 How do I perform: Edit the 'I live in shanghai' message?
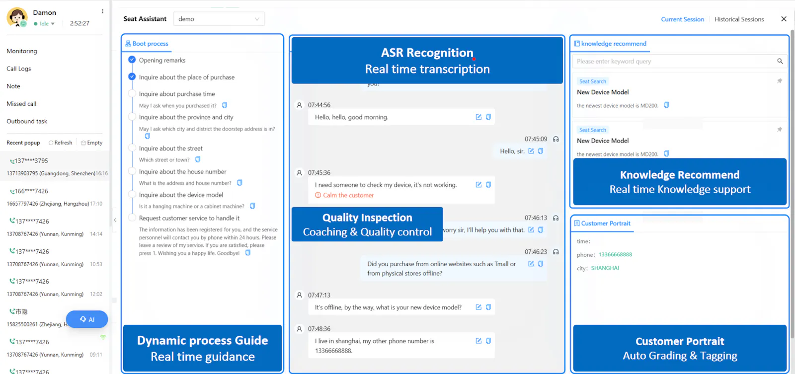point(478,341)
